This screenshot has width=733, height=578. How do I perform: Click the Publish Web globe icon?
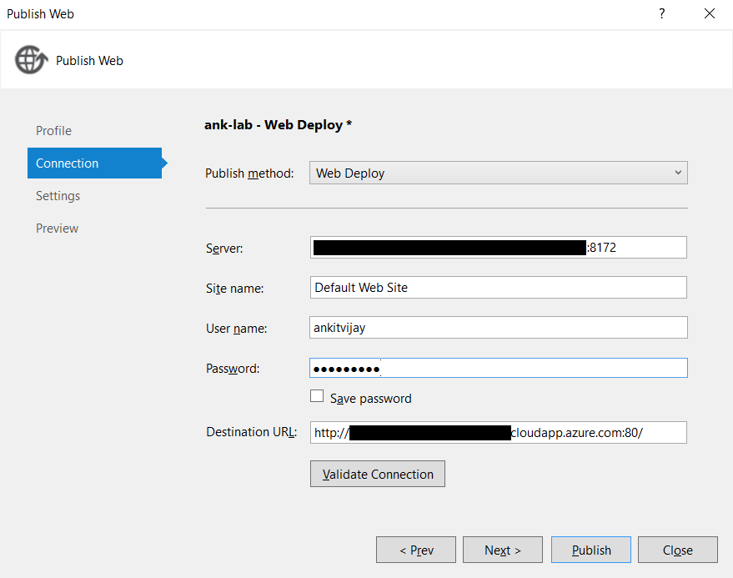[x=32, y=60]
